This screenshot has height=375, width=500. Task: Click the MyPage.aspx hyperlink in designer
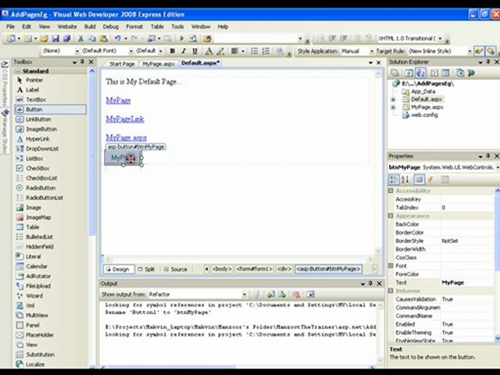point(126,137)
